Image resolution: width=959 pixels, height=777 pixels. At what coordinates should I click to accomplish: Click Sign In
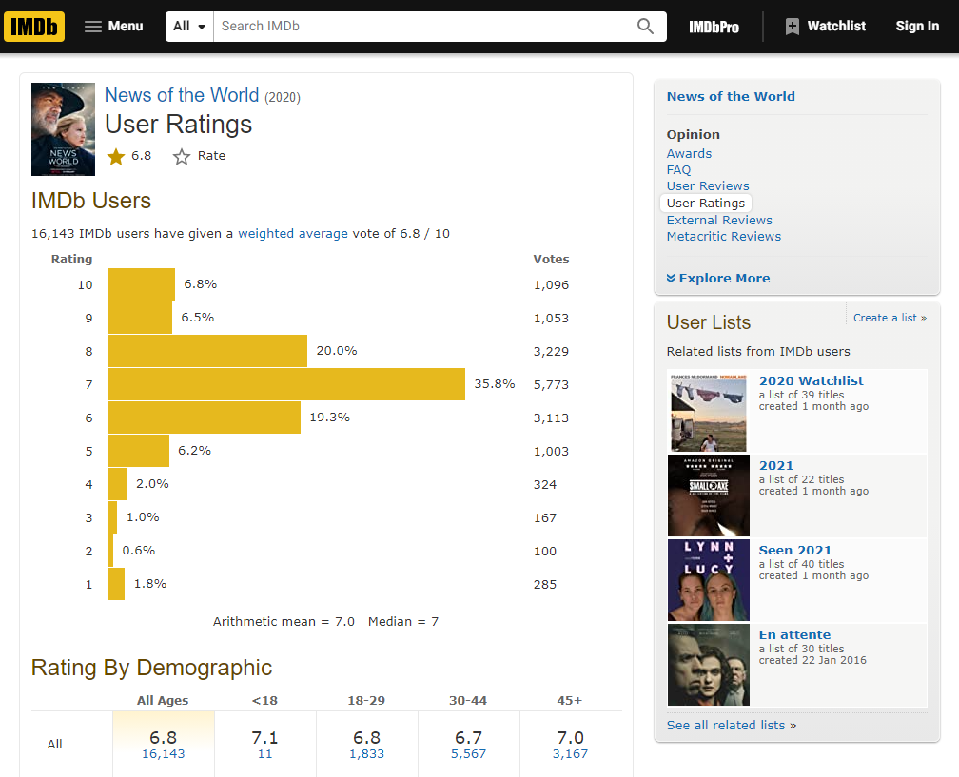[x=917, y=27]
